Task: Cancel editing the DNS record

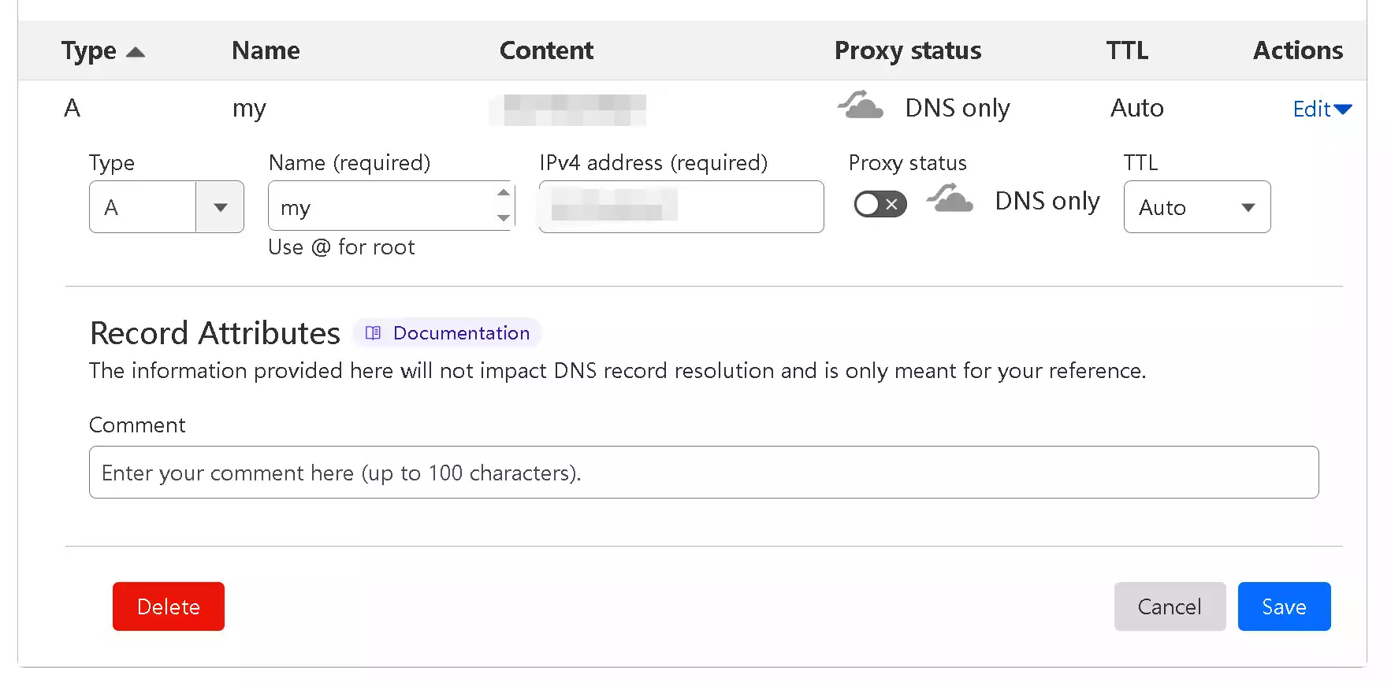Action: coord(1169,606)
